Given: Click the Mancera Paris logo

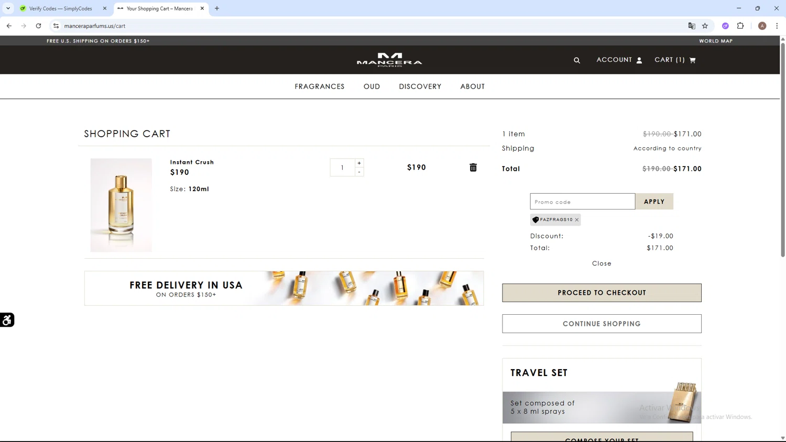Looking at the screenshot, I should point(389,60).
